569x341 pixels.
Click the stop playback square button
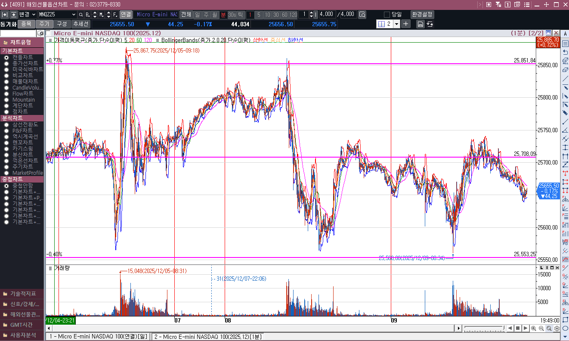518,329
